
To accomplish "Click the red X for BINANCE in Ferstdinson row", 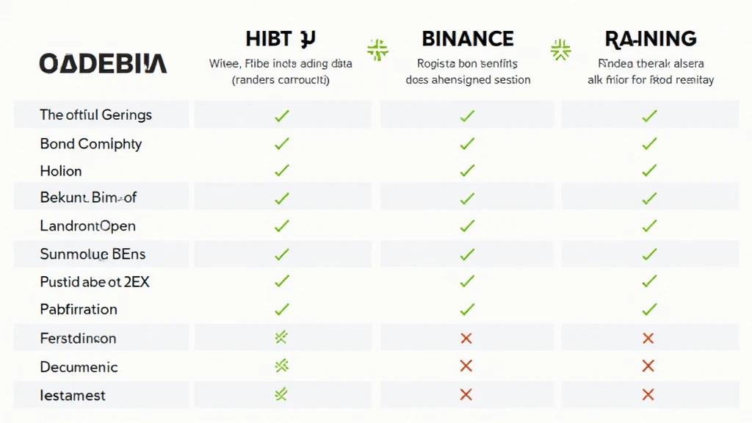I will click(x=466, y=339).
